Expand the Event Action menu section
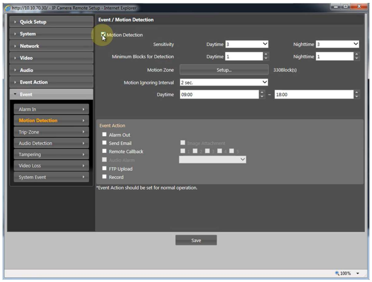The width and height of the screenshot is (372, 282). click(51, 82)
